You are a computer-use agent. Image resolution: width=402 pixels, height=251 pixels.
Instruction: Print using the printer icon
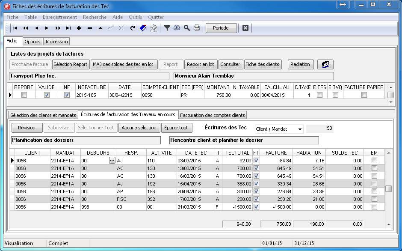(x=197, y=28)
